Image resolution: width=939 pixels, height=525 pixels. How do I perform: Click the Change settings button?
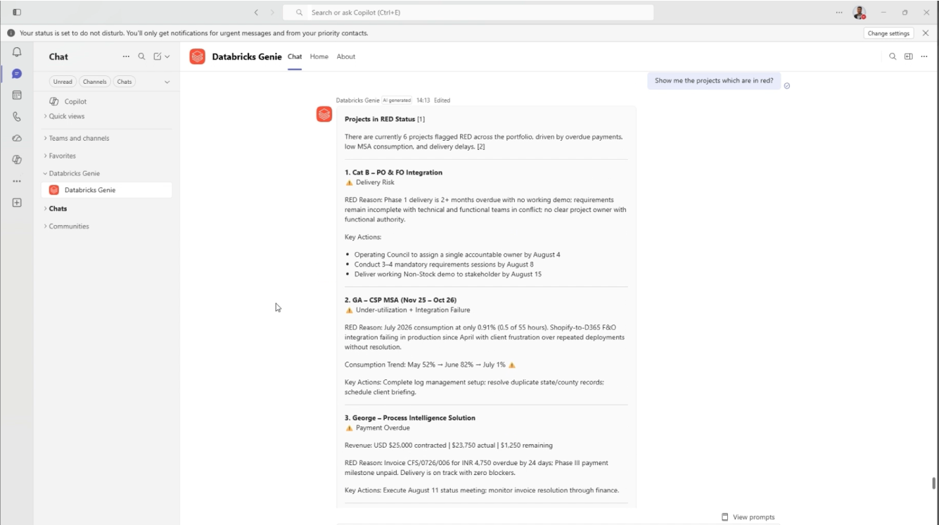pos(889,33)
